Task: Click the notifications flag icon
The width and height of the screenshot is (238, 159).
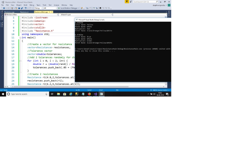Action: tap(127, 2)
